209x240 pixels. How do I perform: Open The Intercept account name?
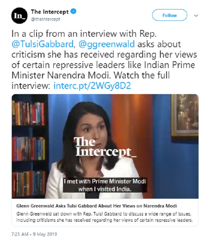(50, 12)
